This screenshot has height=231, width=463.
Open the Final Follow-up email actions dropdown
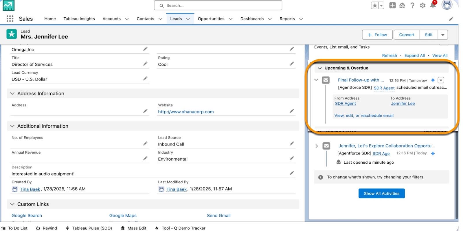click(441, 80)
